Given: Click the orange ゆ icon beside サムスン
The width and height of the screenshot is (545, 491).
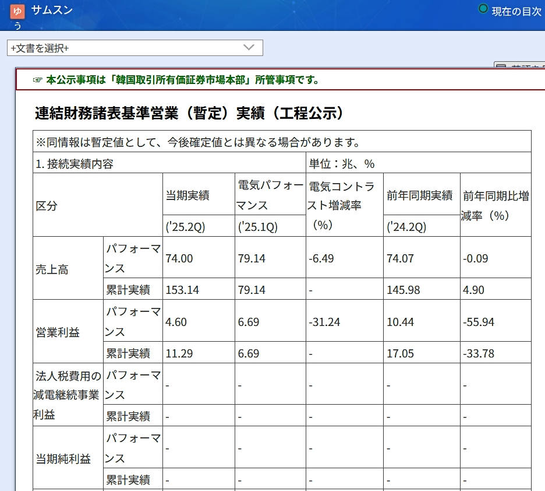Looking at the screenshot, I should pos(17,12).
